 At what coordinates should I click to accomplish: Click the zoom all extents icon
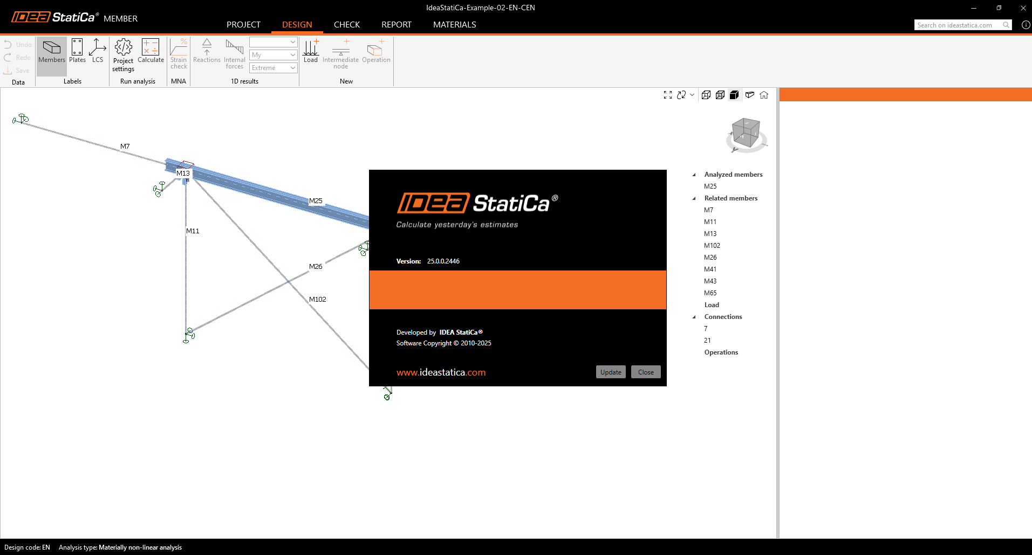click(x=668, y=95)
